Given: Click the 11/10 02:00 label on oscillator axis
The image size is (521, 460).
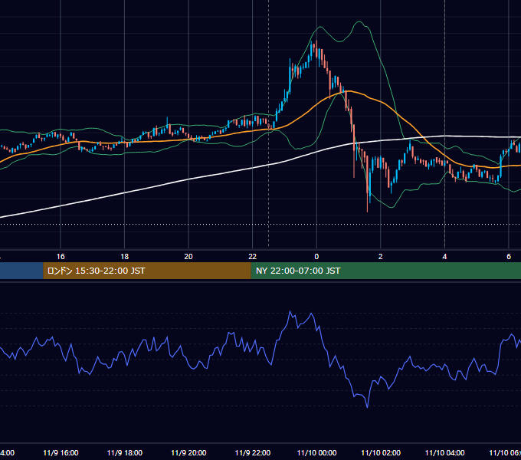Looking at the screenshot, I should click(381, 452).
